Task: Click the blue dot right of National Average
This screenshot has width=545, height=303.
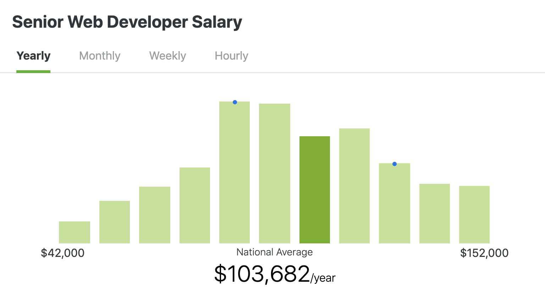Action: 394,164
